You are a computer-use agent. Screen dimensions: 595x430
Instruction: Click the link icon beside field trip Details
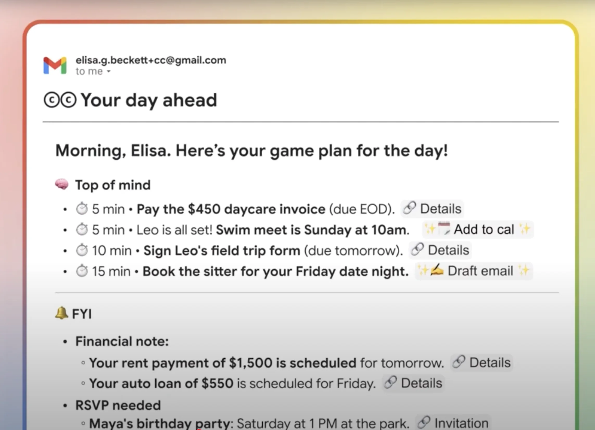[x=417, y=250]
